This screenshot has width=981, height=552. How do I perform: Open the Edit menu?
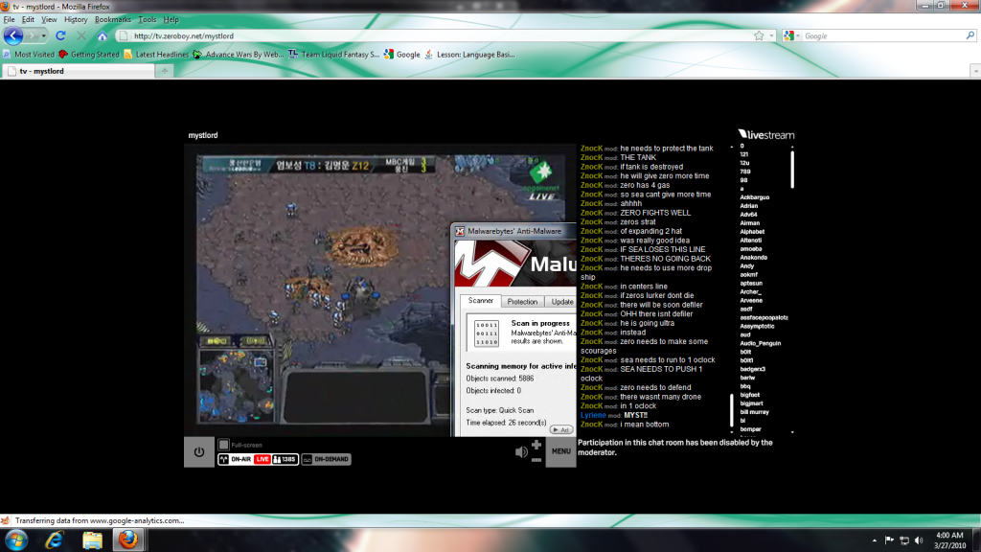(x=28, y=19)
